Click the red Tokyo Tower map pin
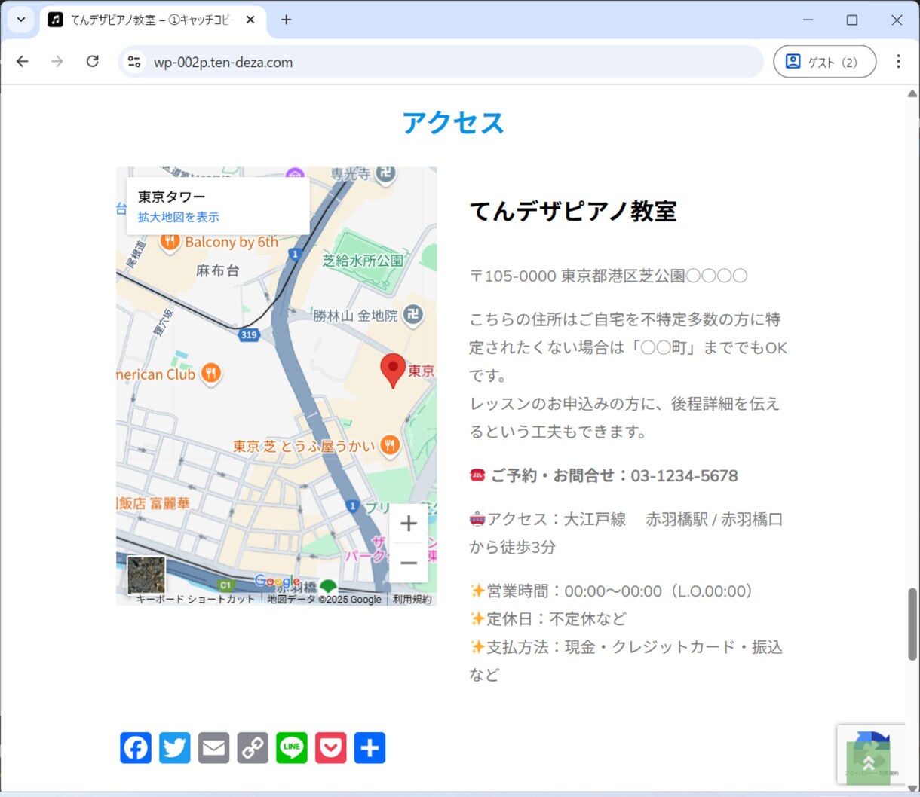 (x=392, y=371)
